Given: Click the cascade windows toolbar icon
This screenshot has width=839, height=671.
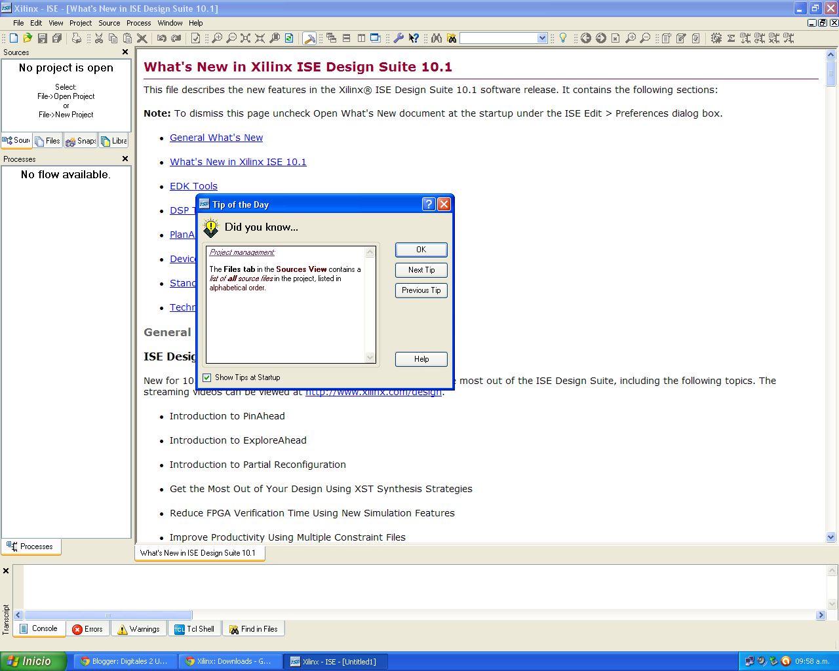Looking at the screenshot, I should coord(332,38).
